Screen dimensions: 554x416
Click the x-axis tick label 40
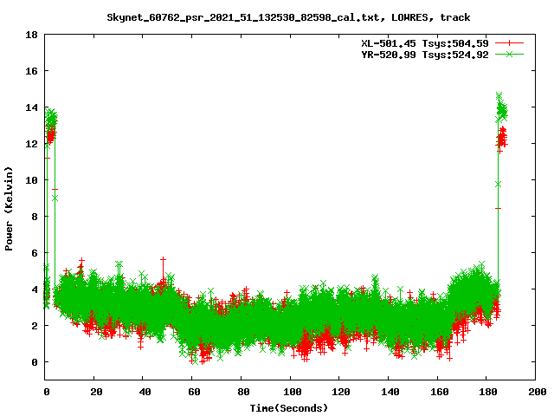(x=145, y=392)
